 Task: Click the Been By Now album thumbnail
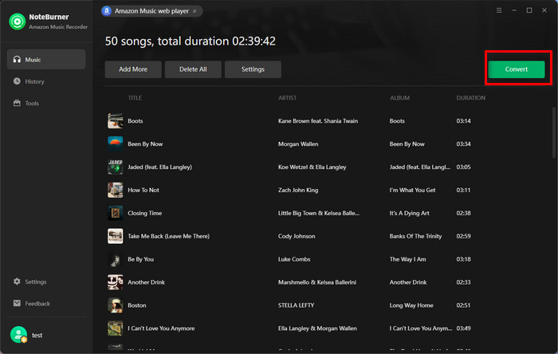point(116,144)
